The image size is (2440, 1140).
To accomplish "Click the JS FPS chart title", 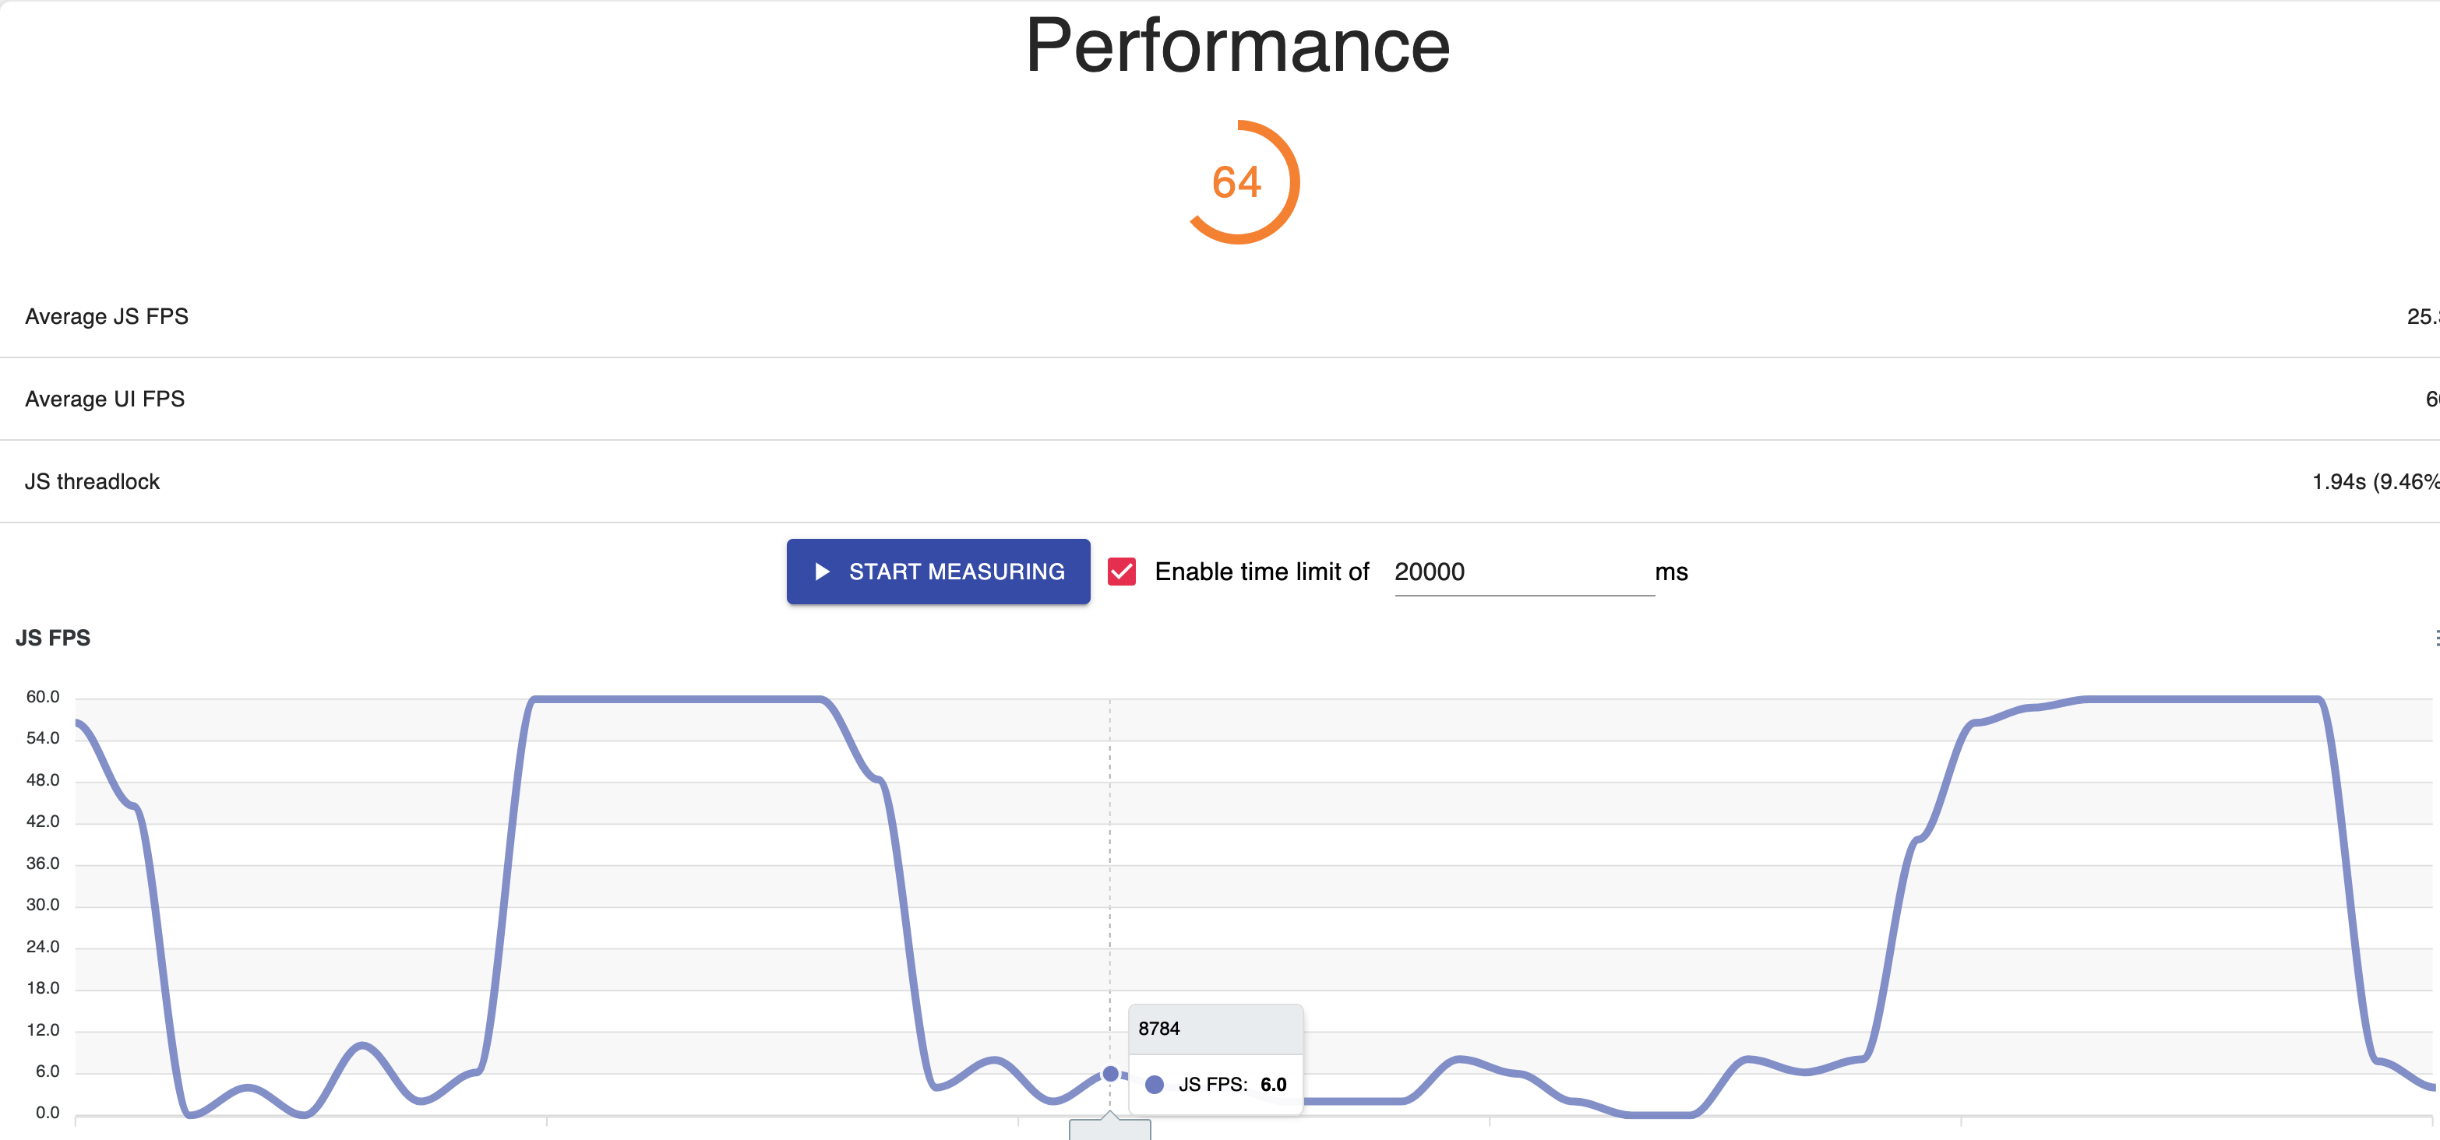I will [53, 637].
